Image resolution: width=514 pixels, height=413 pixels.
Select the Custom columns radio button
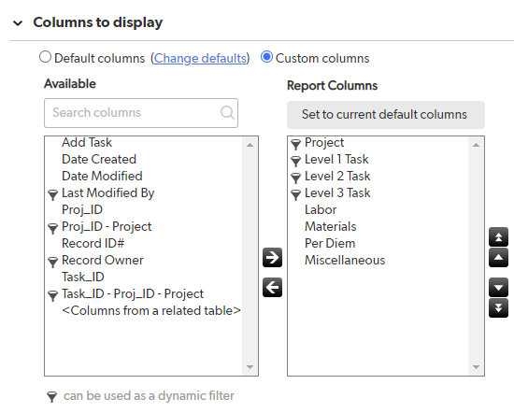(266, 57)
